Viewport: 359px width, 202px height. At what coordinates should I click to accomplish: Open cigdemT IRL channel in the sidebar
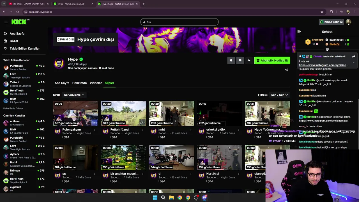(24, 189)
